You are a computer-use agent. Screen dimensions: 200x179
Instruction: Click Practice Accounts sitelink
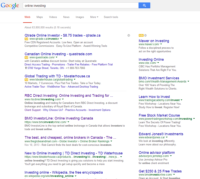click(x=76, y=110)
